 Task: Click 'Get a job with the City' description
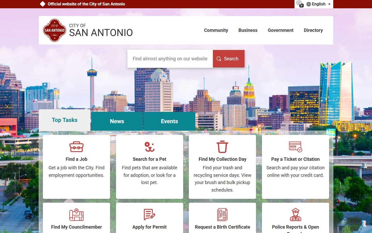point(76,171)
